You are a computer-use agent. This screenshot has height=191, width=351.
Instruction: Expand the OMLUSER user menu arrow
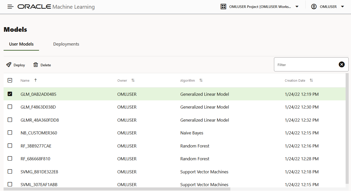coord(342,7)
